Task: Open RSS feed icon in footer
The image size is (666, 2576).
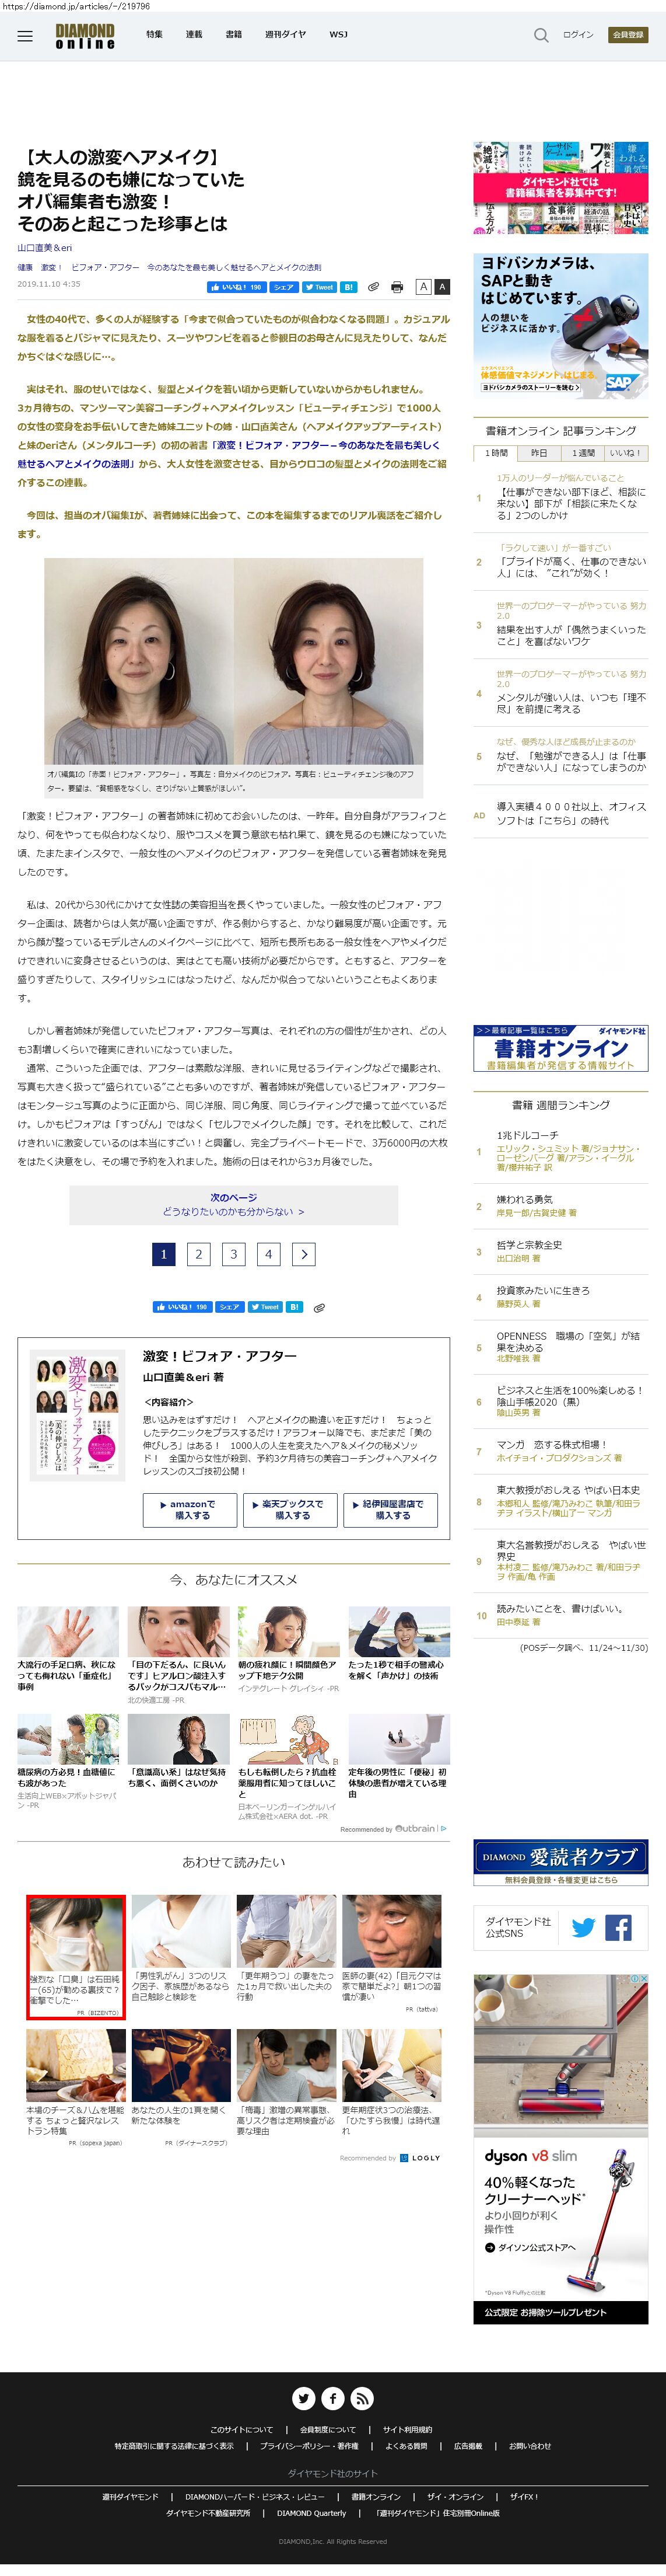Action: coord(362,2398)
